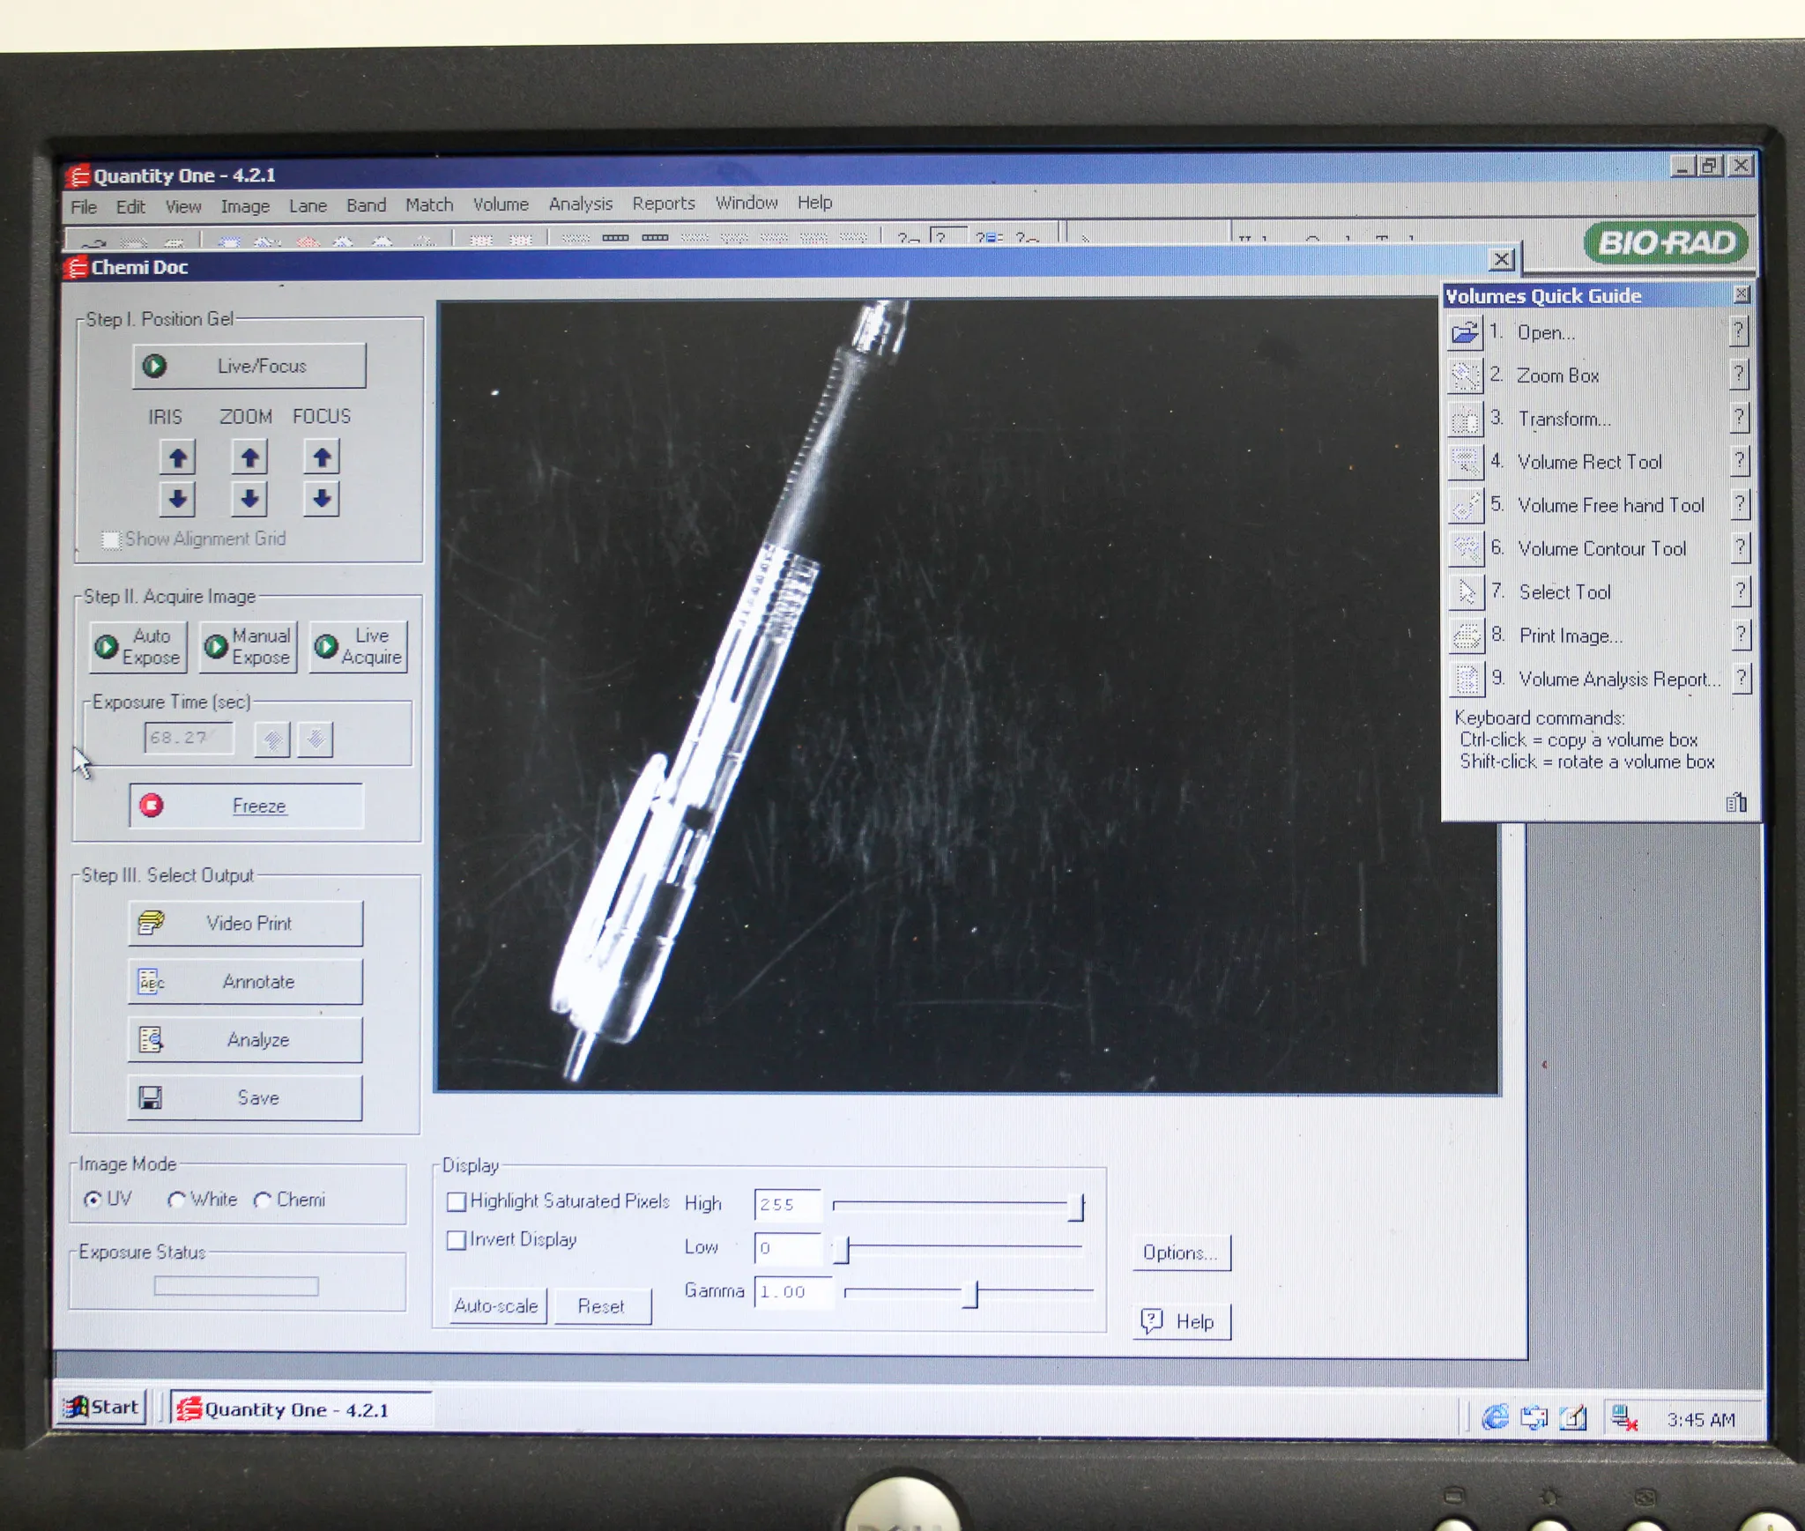Screen dimensions: 1805x1531
Task: Open help for Volume Rect Tool question mark
Action: pos(1739,460)
